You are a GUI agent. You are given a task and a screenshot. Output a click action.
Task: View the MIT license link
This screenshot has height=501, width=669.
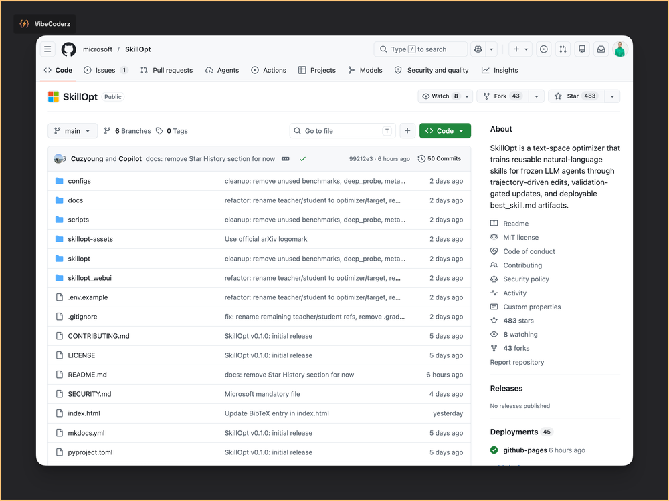(x=514, y=238)
